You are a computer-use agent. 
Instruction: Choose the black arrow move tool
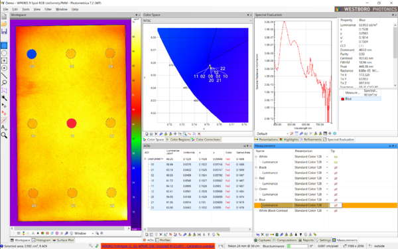[4, 105]
